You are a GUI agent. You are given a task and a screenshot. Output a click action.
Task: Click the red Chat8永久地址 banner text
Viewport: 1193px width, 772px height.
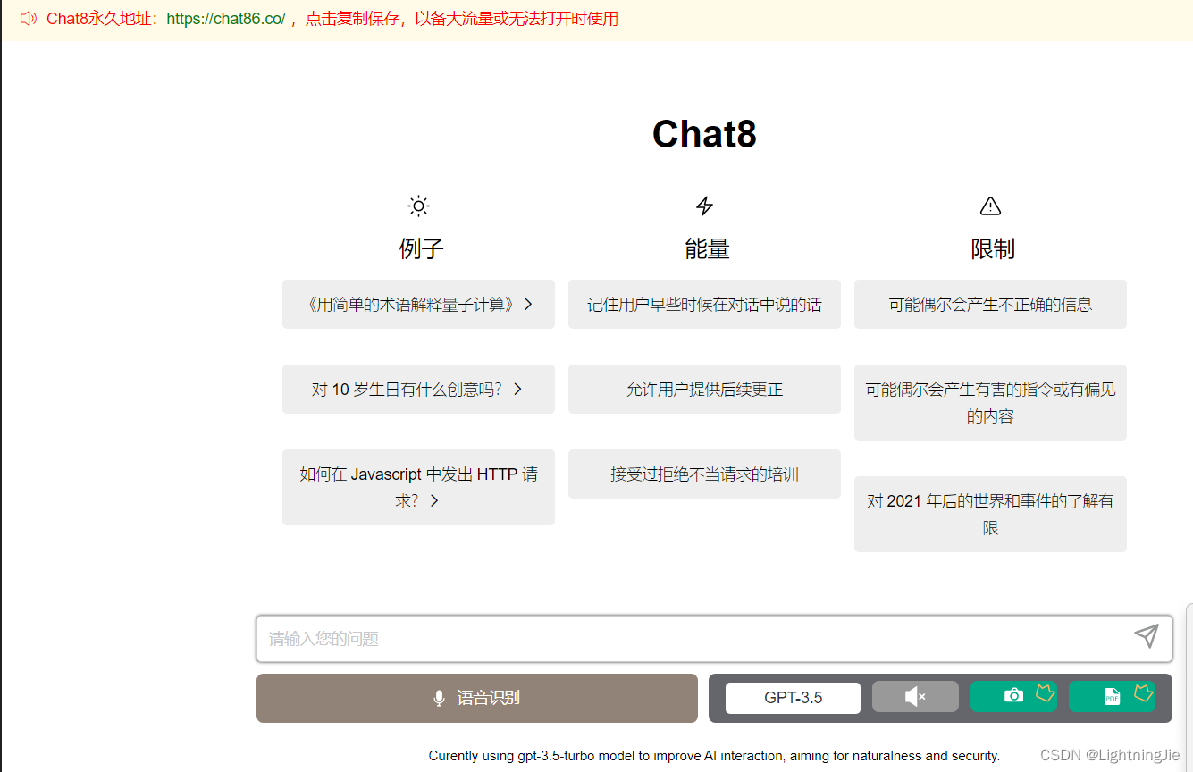[102, 19]
